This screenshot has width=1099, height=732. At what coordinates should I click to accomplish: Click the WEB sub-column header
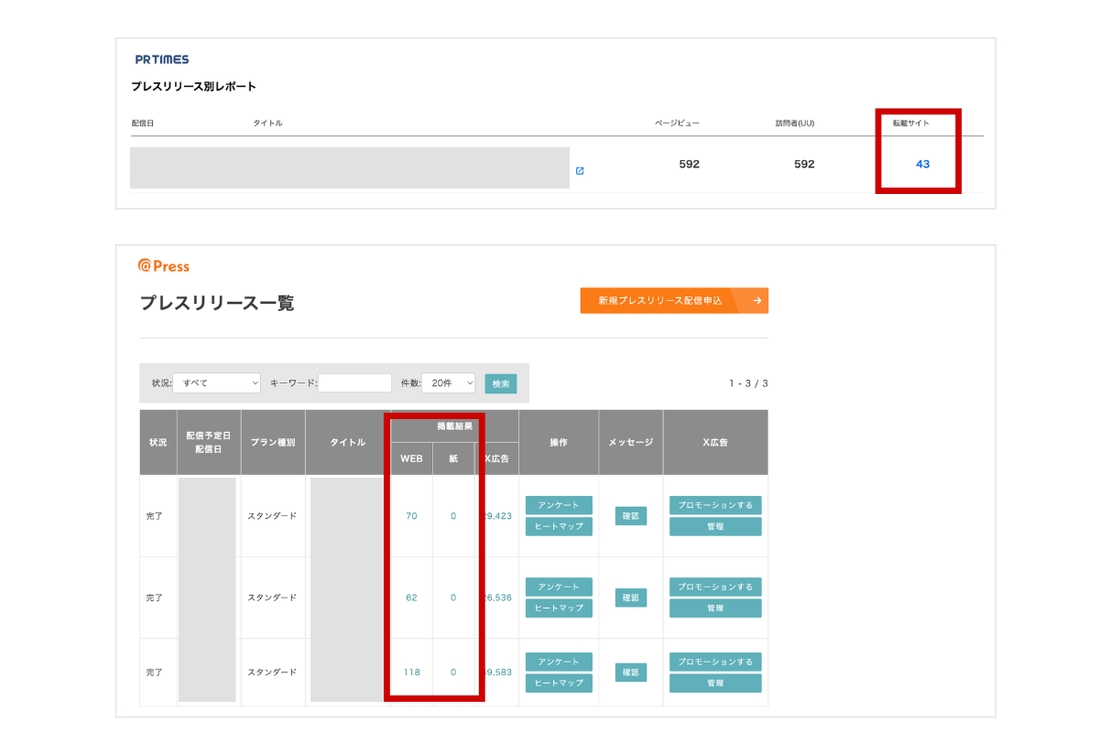[x=411, y=459]
